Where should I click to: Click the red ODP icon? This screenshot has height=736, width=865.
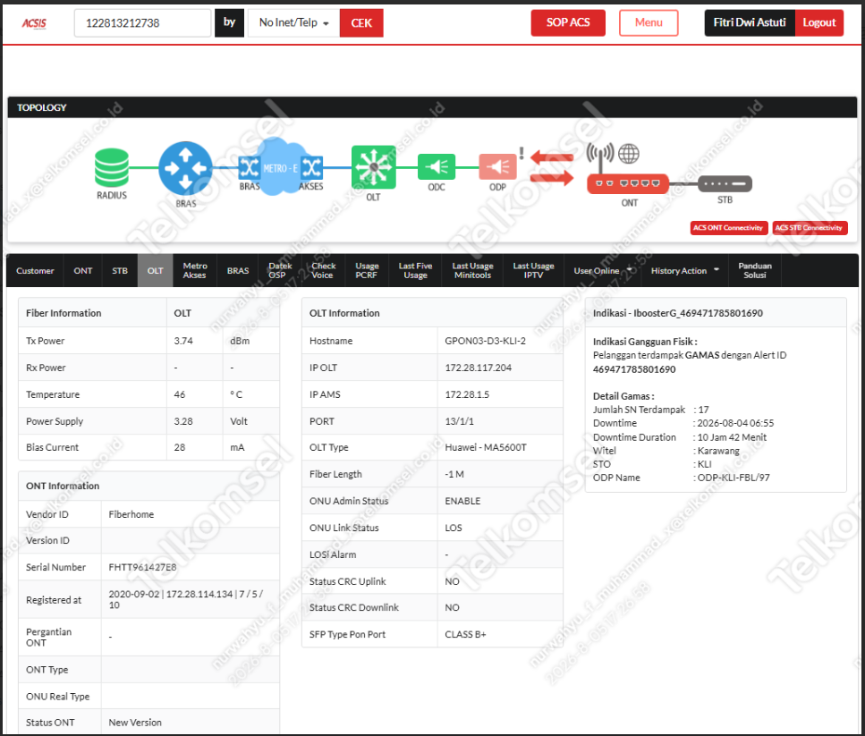click(497, 167)
